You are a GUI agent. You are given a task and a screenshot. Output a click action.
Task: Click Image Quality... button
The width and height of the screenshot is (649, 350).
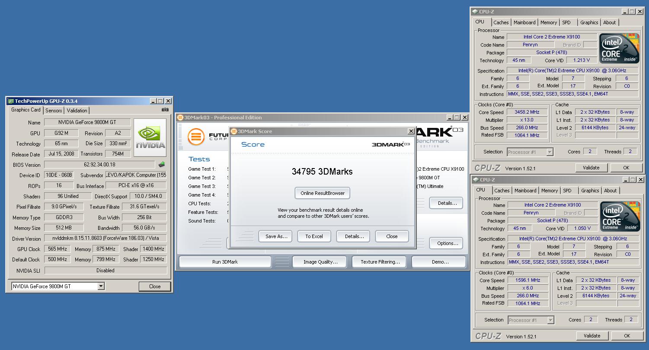[320, 262]
